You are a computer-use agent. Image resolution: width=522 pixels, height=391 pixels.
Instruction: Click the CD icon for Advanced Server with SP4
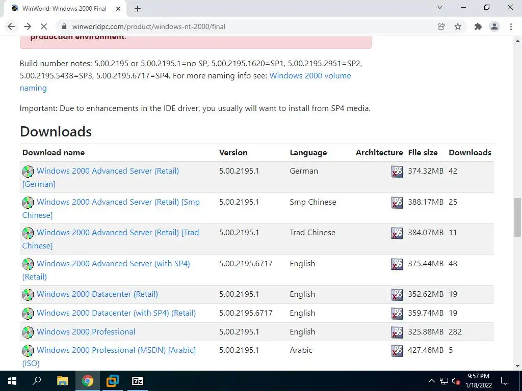coord(28,264)
